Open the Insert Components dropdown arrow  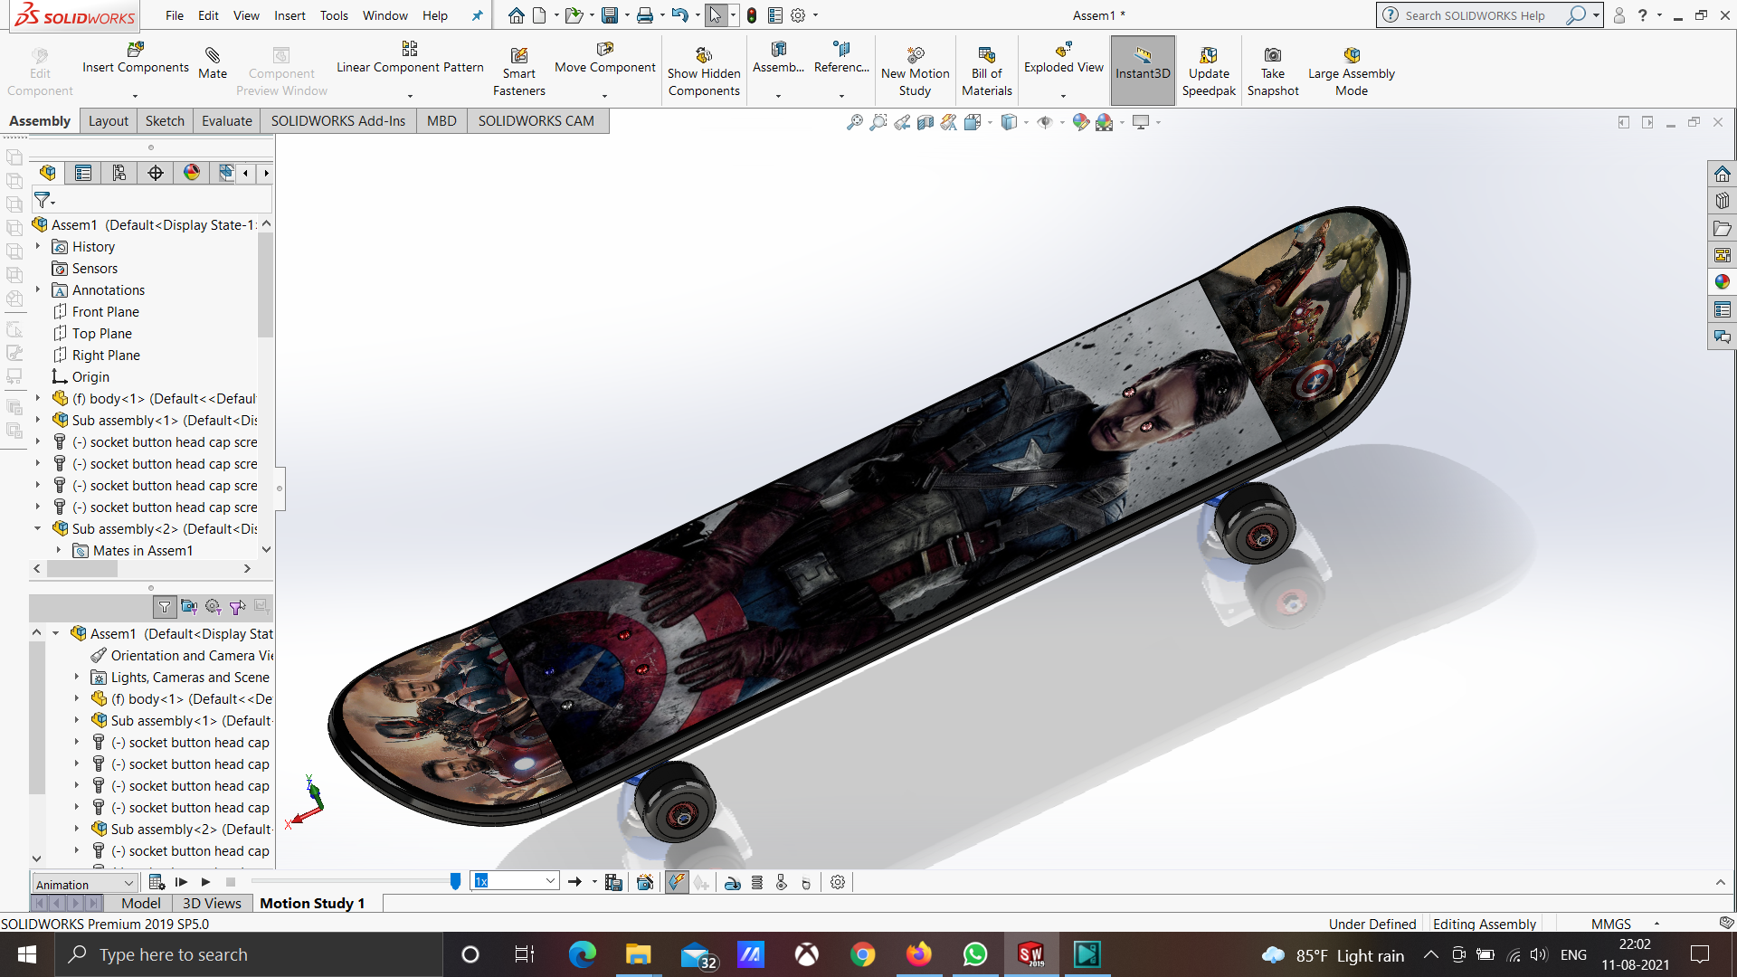[135, 95]
